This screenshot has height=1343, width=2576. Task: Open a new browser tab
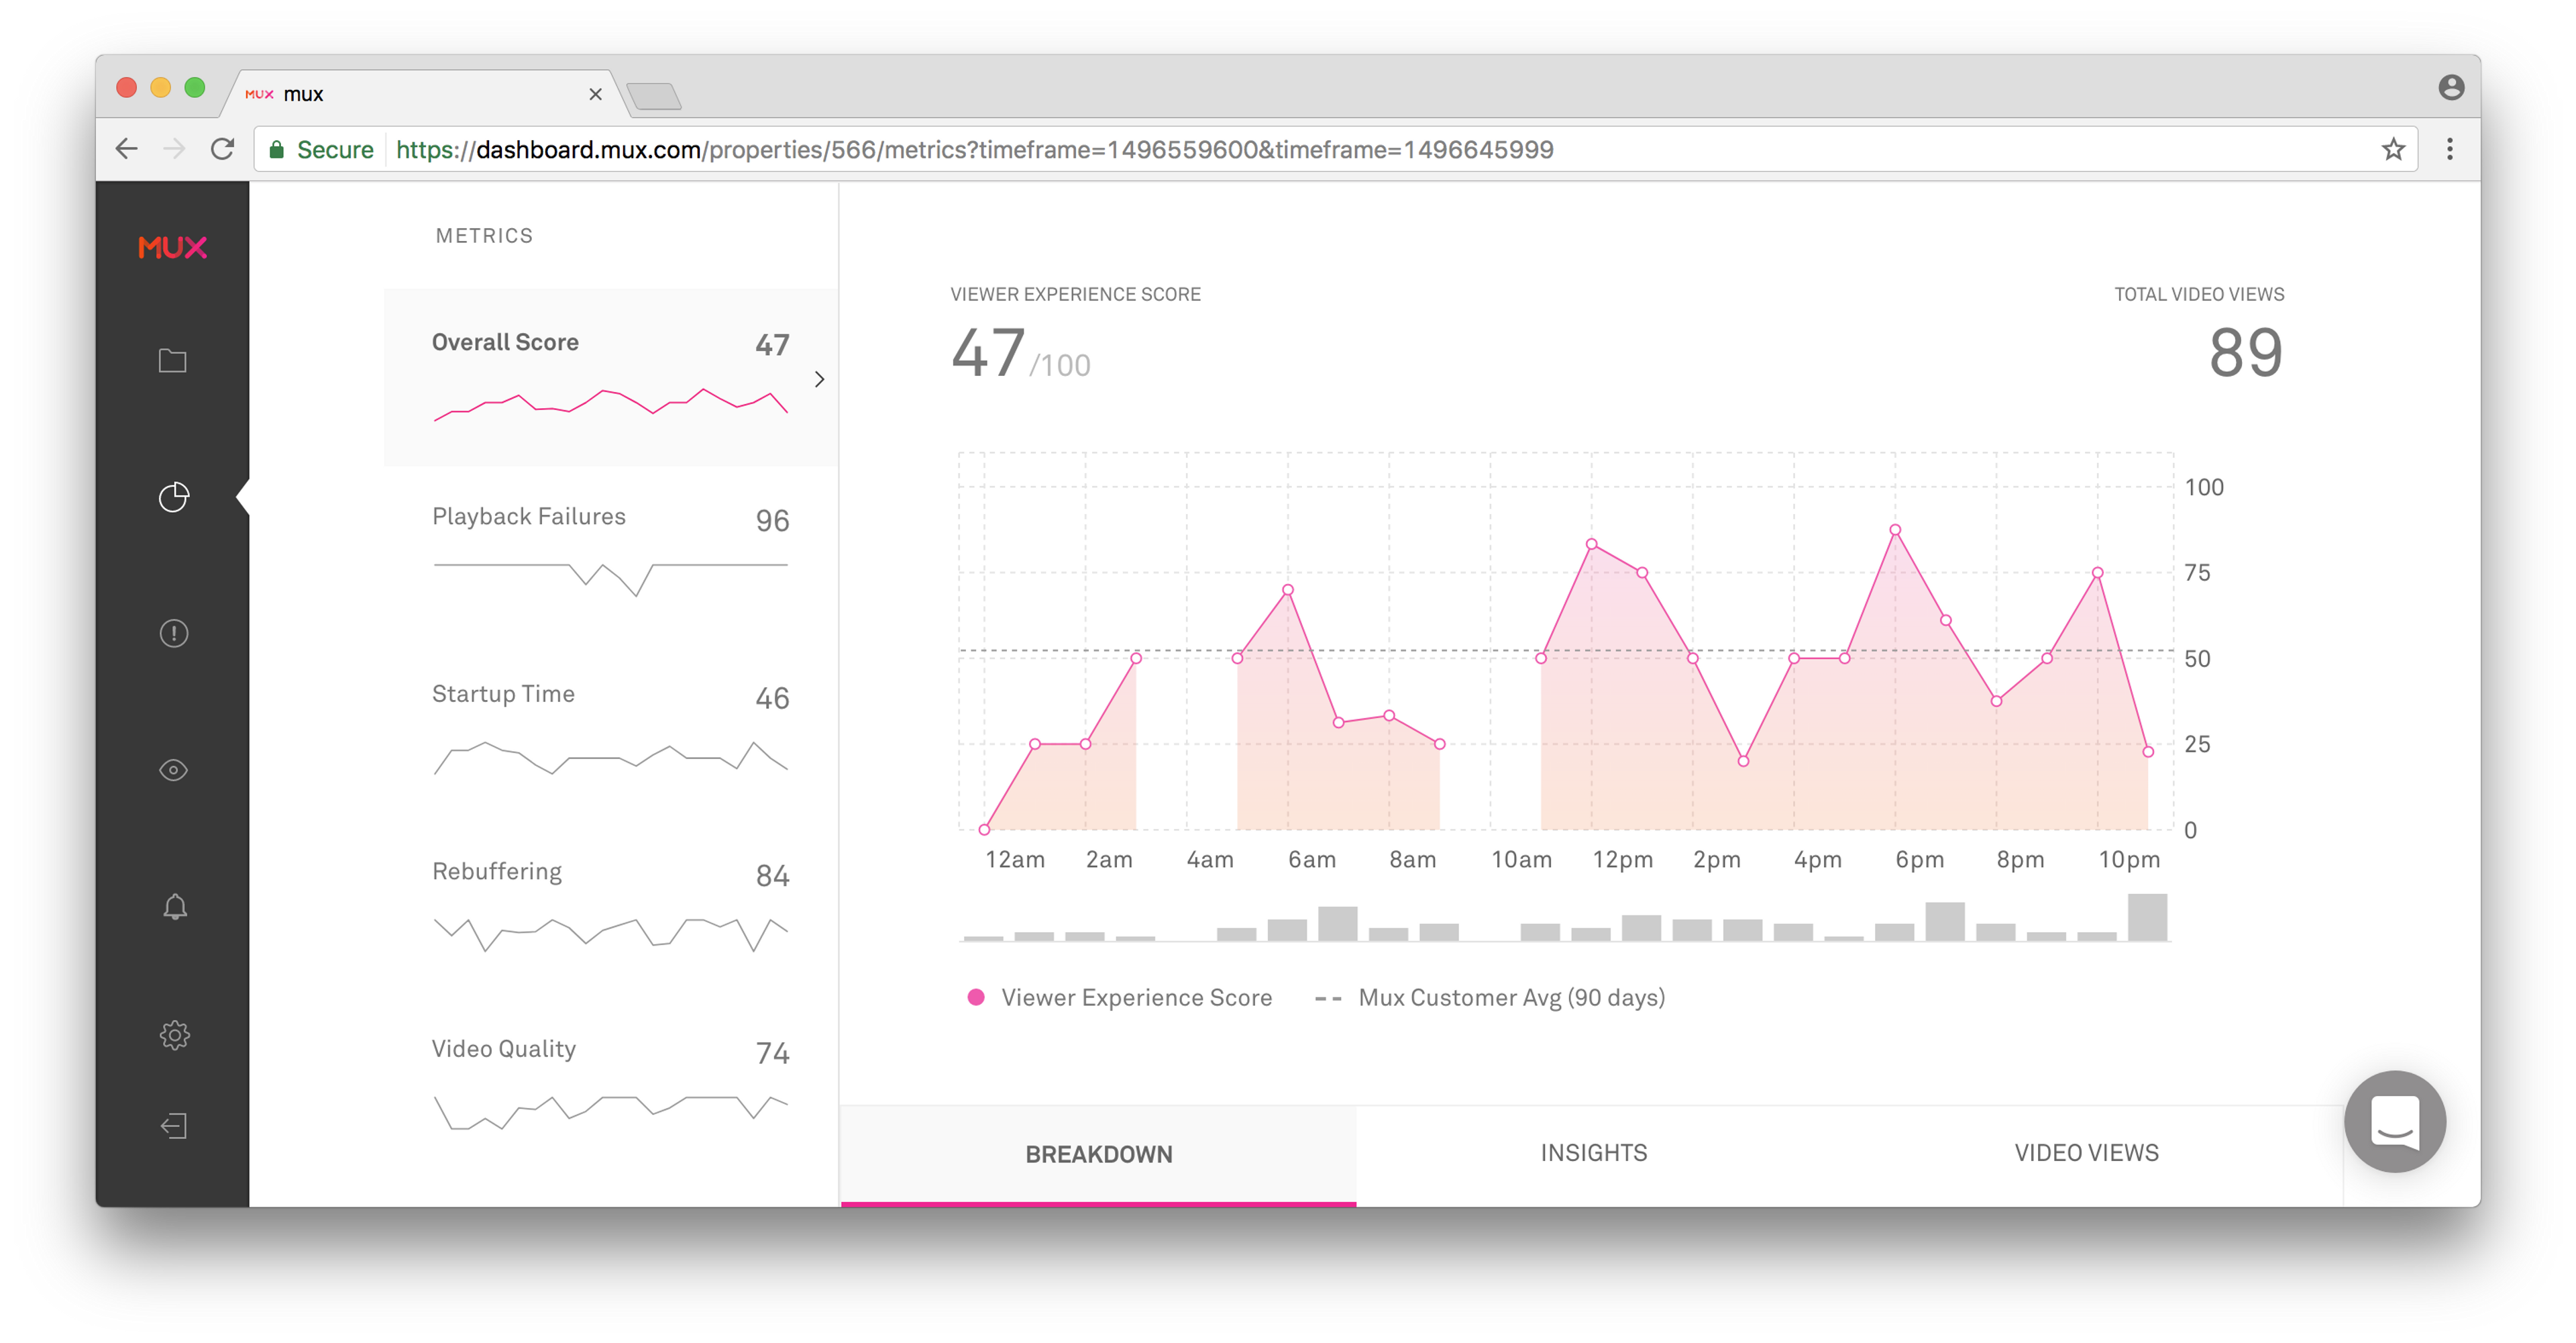click(655, 96)
